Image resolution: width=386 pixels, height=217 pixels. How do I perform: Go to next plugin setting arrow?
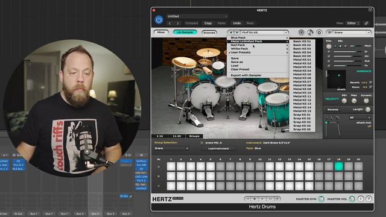pos(178,23)
